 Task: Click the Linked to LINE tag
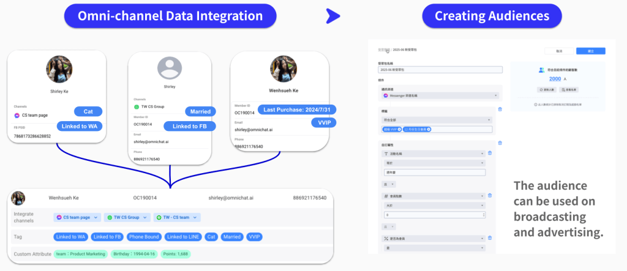[x=183, y=237]
